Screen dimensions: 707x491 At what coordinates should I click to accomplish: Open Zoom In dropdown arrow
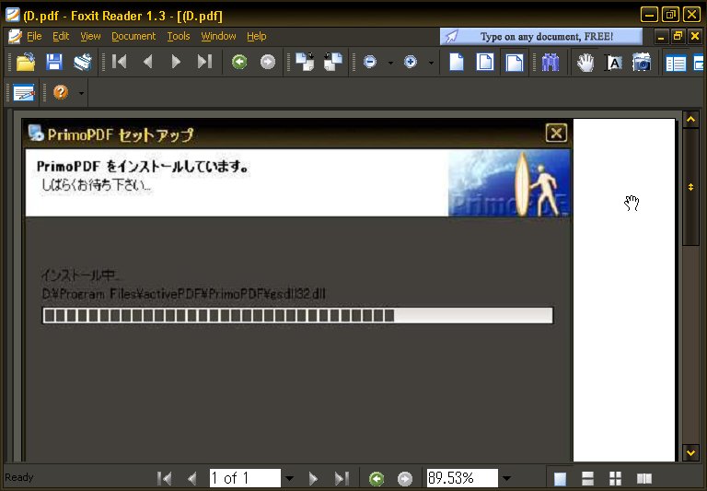click(431, 63)
